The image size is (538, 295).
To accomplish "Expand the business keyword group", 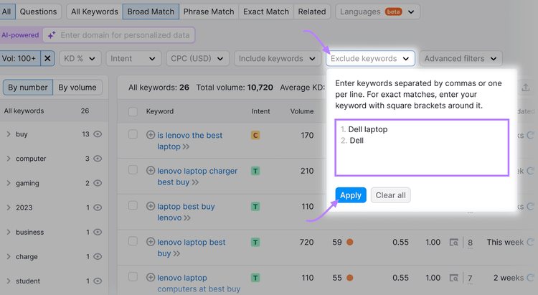I will pyautogui.click(x=9, y=232).
